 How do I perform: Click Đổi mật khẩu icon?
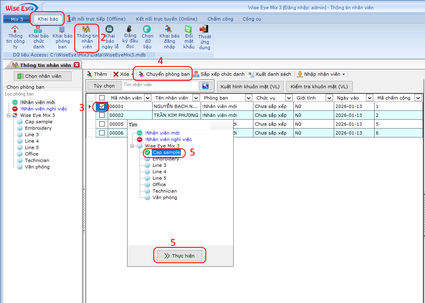[x=188, y=29]
